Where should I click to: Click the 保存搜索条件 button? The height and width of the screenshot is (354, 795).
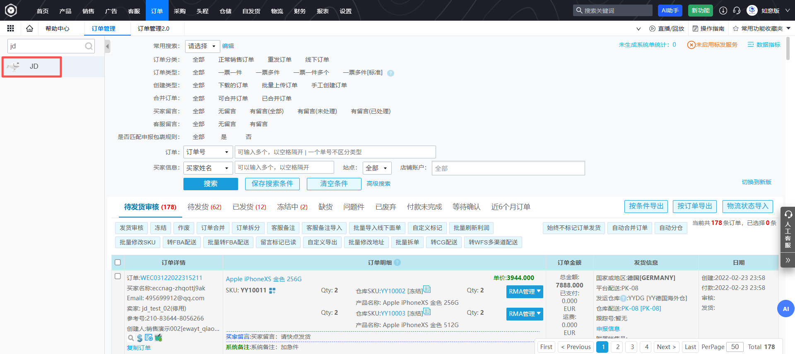272,184
